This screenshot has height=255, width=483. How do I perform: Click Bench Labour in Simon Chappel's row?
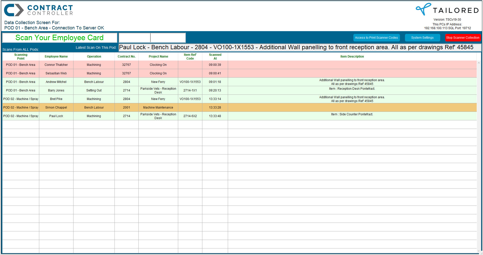pos(94,108)
